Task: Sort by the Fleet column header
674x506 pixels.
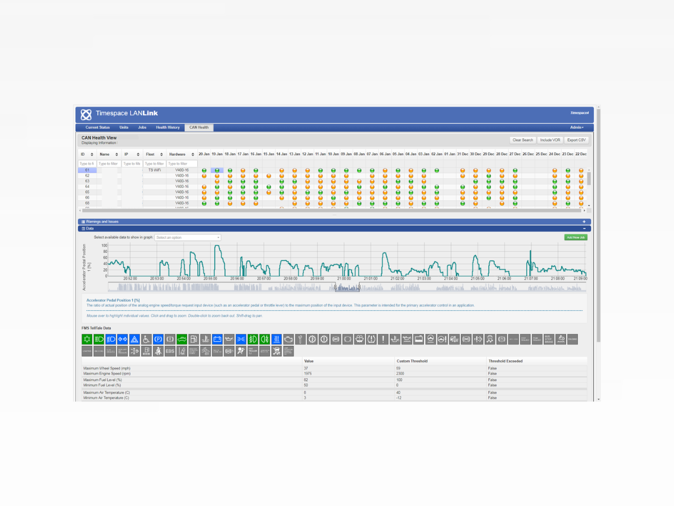Action: [x=154, y=154]
